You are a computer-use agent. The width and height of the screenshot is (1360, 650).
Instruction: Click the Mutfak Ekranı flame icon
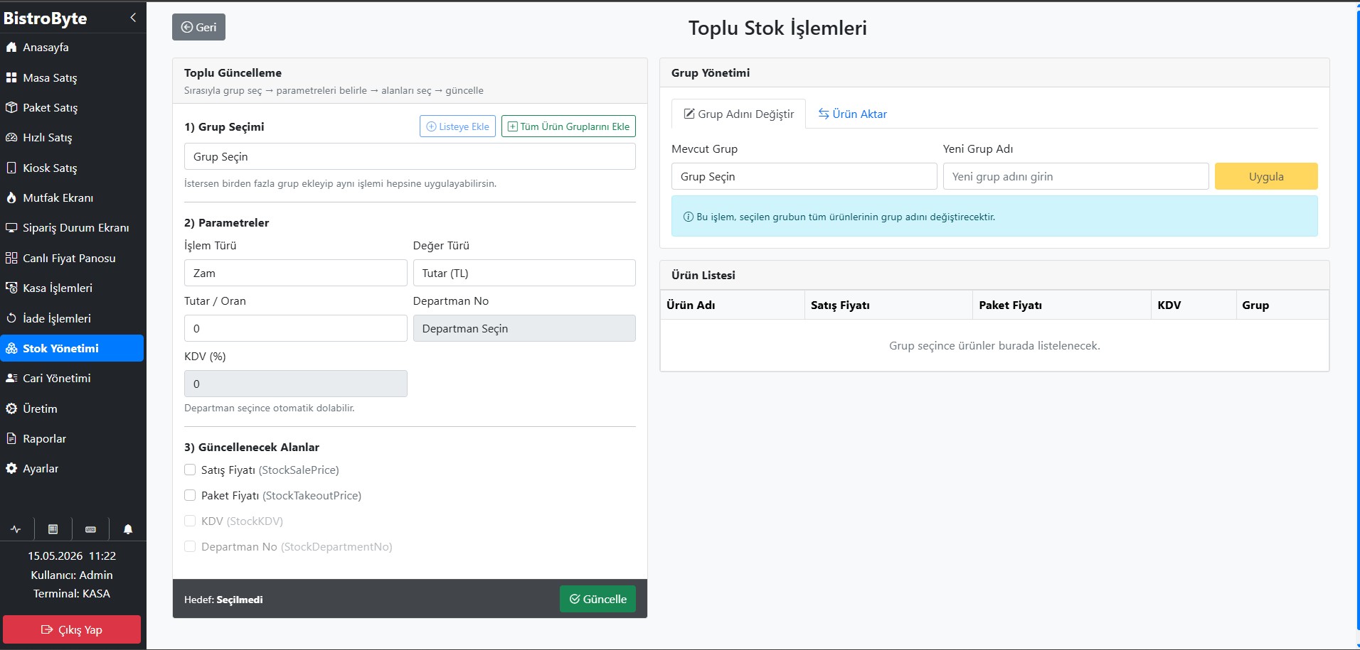click(11, 197)
